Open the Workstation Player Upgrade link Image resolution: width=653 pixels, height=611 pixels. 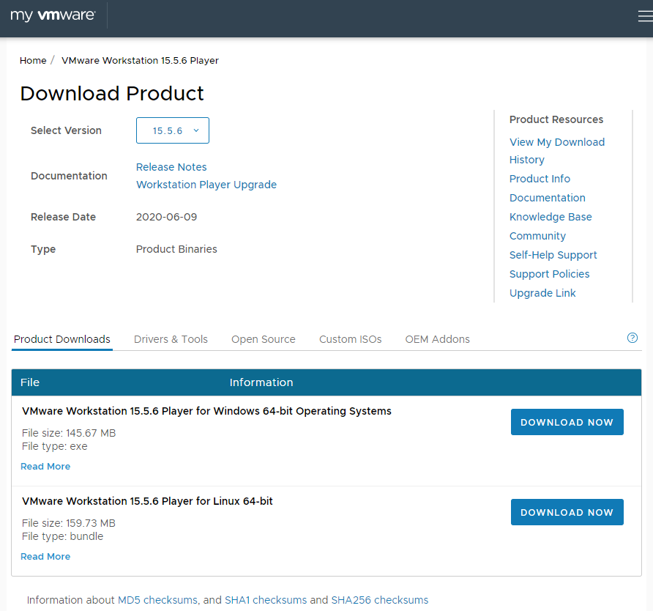(206, 185)
